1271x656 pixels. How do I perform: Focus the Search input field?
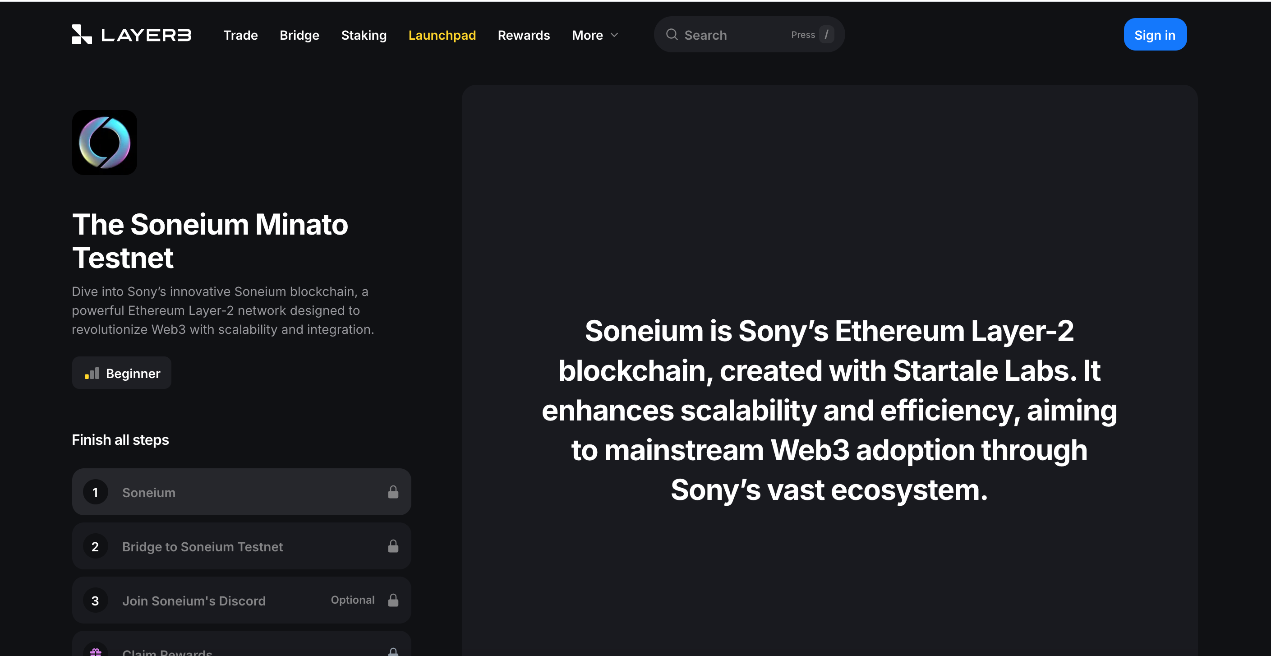[x=749, y=35]
